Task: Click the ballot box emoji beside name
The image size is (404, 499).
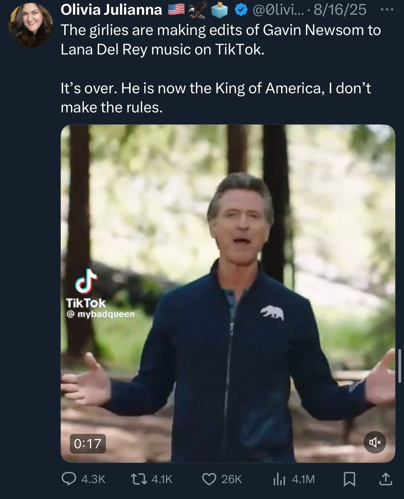Action: (219, 11)
